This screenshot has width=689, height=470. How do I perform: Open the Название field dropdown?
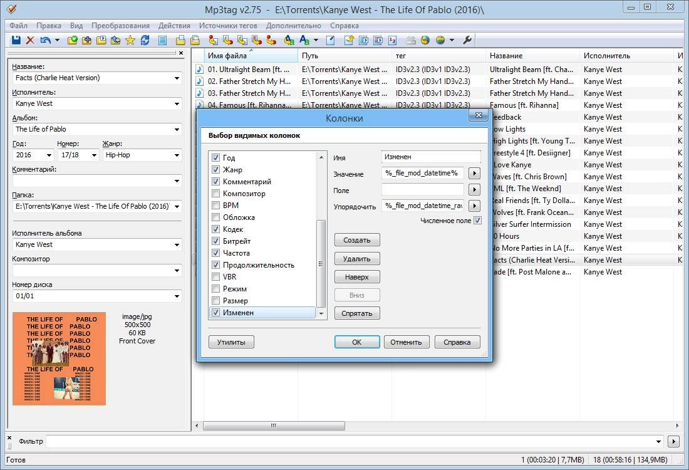click(x=177, y=78)
